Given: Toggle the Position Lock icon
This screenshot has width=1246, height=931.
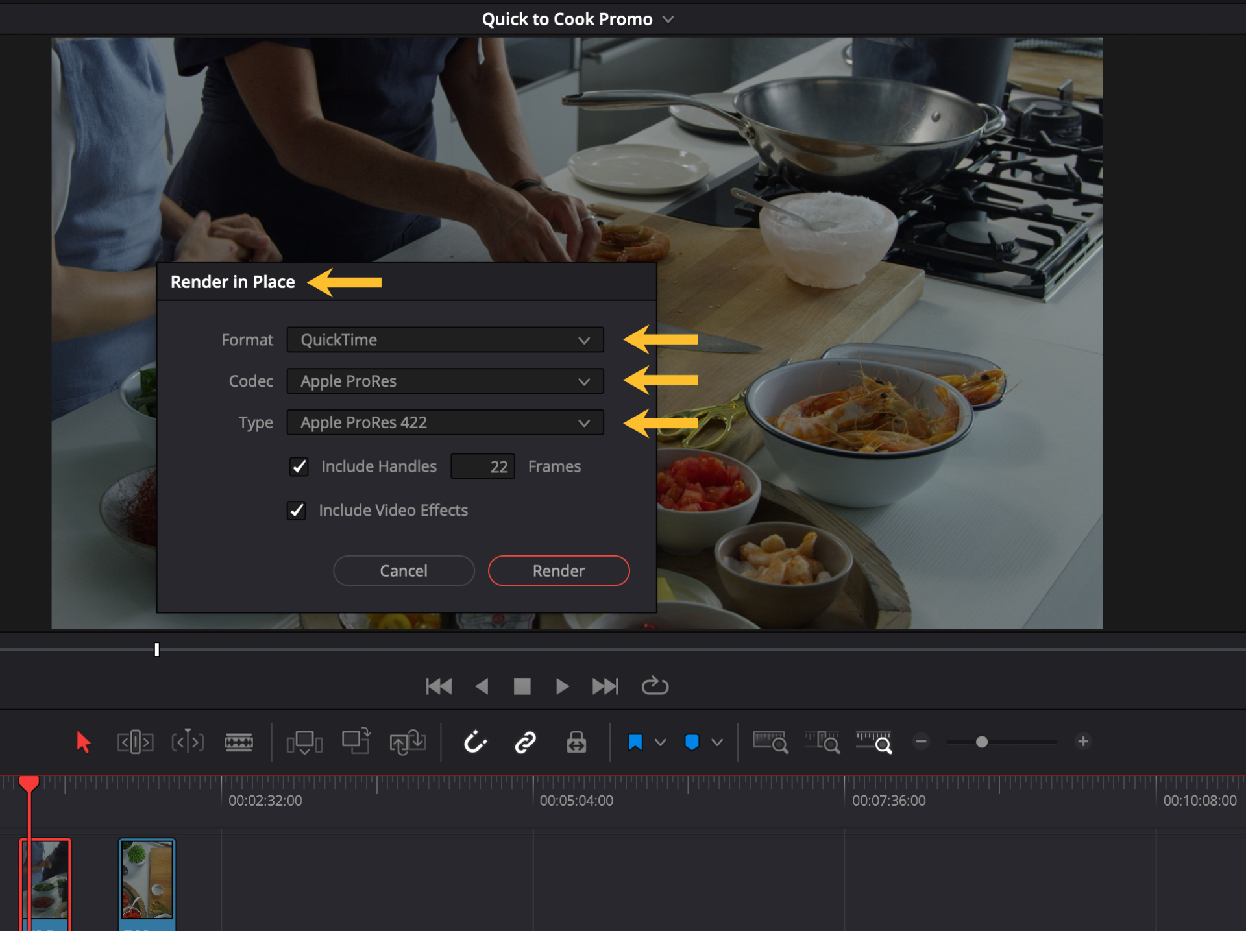Looking at the screenshot, I should (x=576, y=742).
